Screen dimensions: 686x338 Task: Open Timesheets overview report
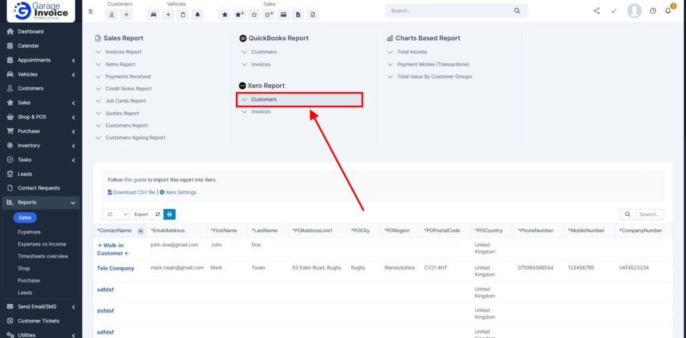[x=43, y=256]
